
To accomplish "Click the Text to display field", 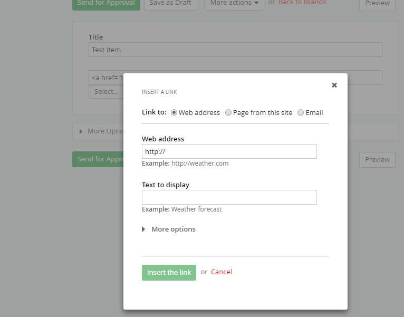I will (229, 197).
